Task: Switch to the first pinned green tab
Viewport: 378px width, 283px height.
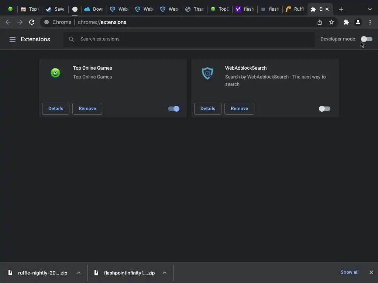Action: tap(10, 9)
